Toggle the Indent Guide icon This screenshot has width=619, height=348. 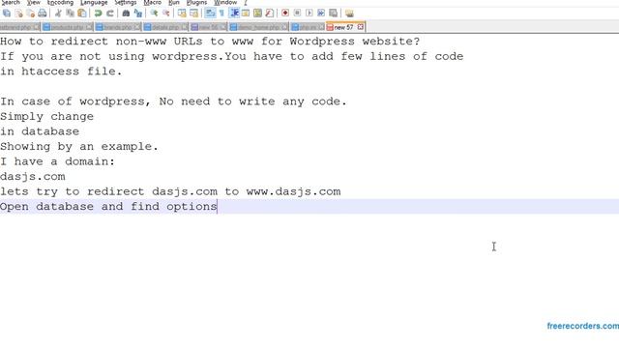pos(234,14)
